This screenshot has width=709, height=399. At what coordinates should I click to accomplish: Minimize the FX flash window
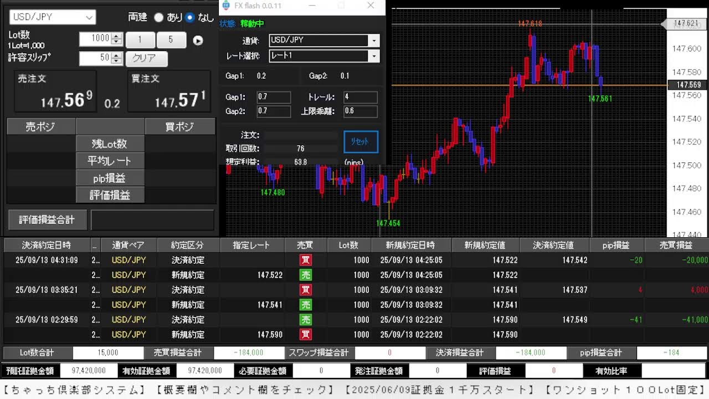click(x=313, y=6)
